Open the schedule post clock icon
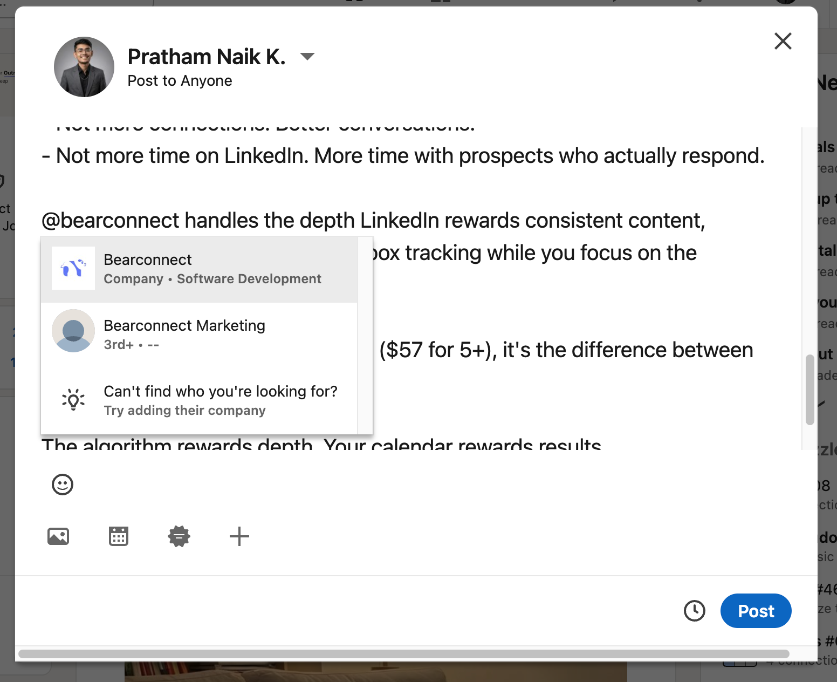This screenshot has height=682, width=837. [694, 611]
